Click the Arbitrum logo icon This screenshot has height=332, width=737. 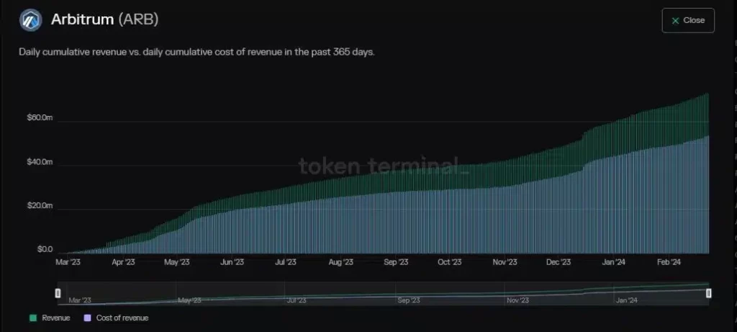click(31, 21)
